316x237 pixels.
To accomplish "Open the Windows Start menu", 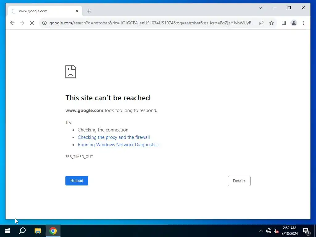I will [x=7, y=231].
